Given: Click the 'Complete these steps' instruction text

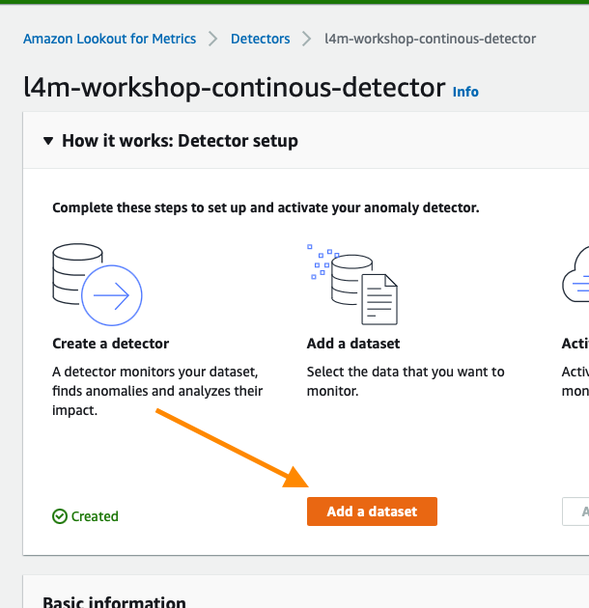Looking at the screenshot, I should pos(266,207).
